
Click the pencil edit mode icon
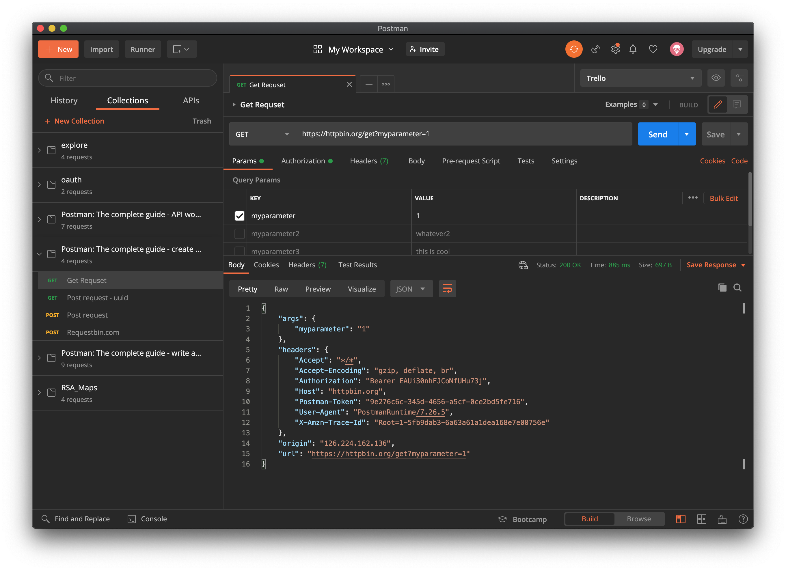pyautogui.click(x=717, y=104)
